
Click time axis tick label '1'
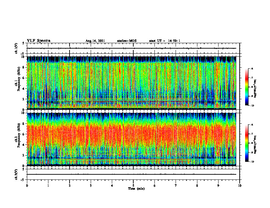click(x=48, y=186)
